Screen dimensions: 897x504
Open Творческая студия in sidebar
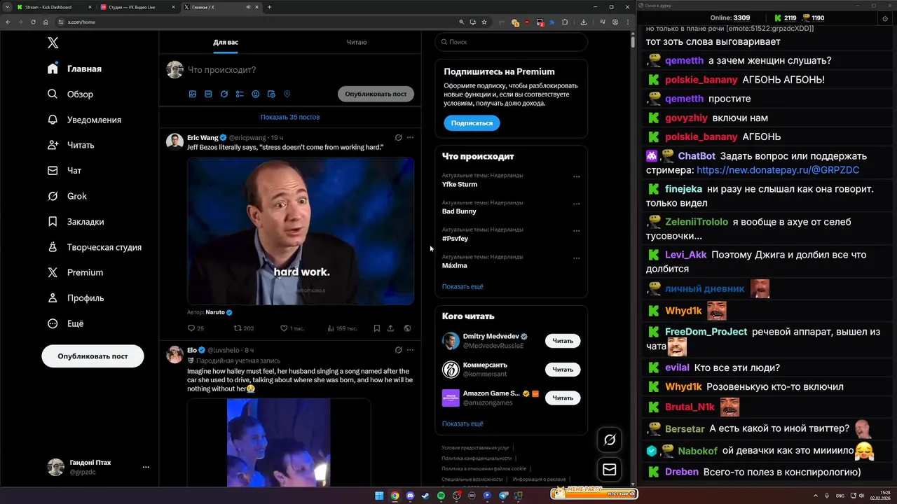[x=95, y=247]
